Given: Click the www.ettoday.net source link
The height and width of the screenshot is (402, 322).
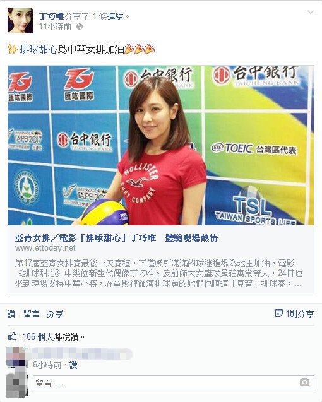Looking at the screenshot, I should click(x=45, y=248).
